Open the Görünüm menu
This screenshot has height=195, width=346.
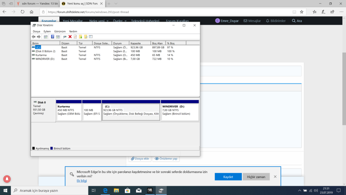click(60, 31)
